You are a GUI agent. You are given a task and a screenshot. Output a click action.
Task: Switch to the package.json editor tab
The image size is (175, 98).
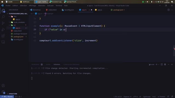click(x=118, y=10)
